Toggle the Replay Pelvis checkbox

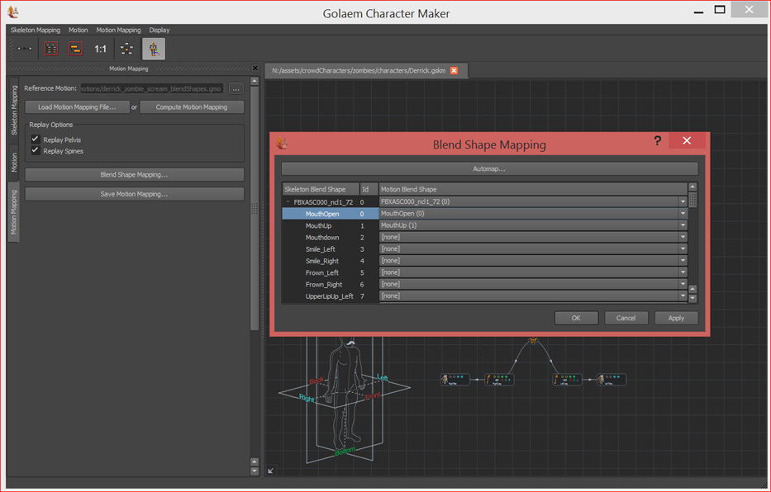click(35, 139)
